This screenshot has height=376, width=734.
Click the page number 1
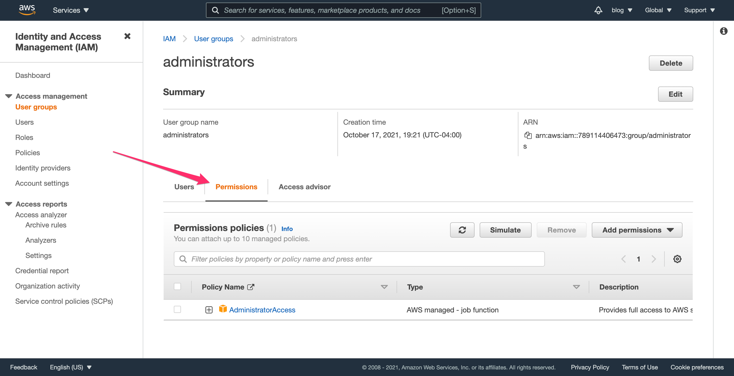coord(638,259)
